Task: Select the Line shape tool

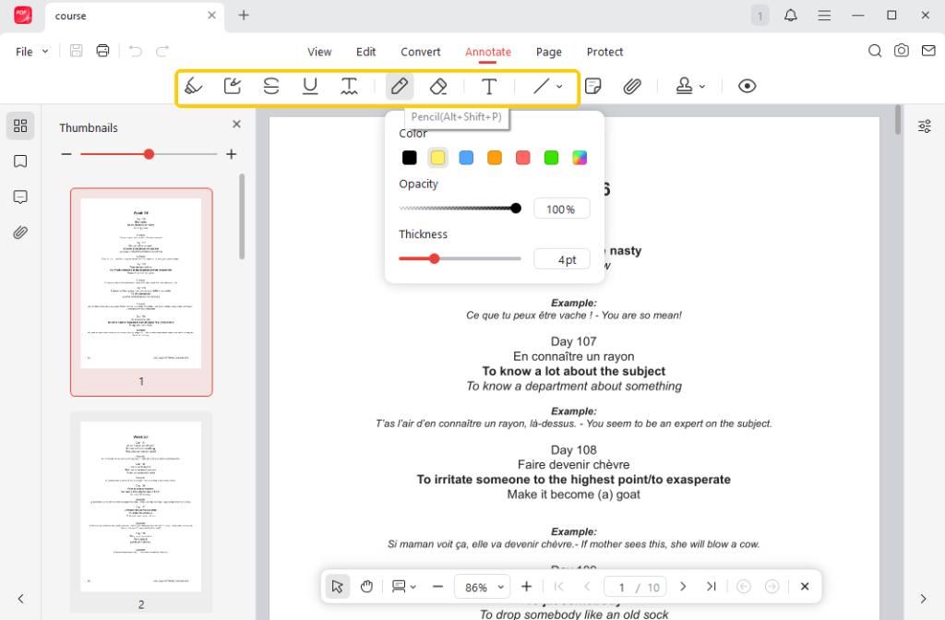Action: 541,86
